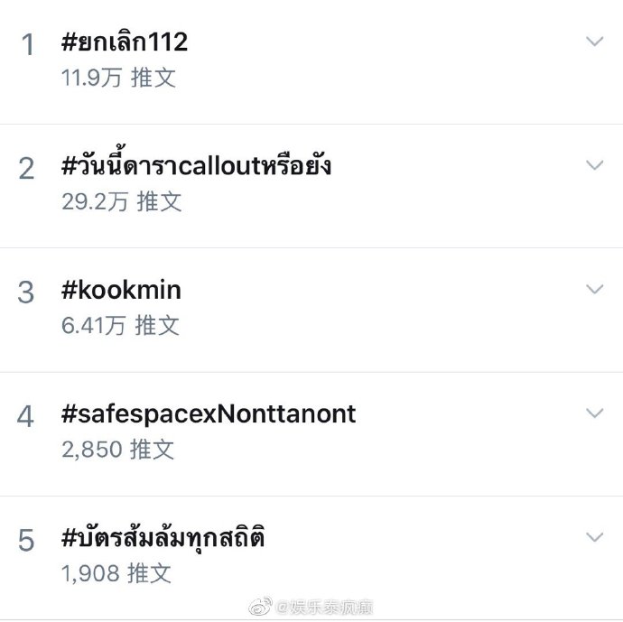
Task: Open chevron menu beside #วันนี้ดาราcalloutหรือยัง
Action: pyautogui.click(x=593, y=165)
